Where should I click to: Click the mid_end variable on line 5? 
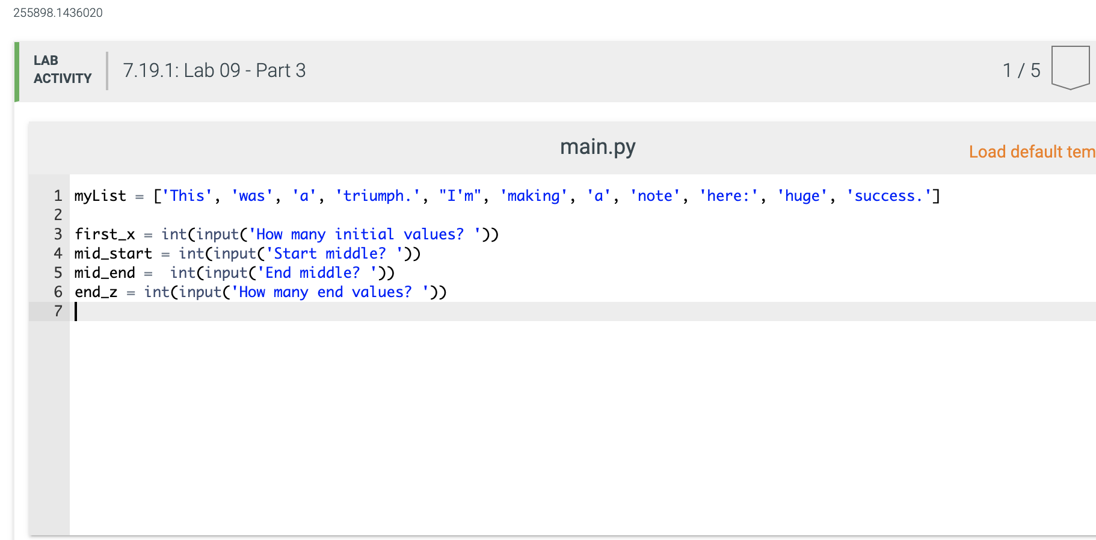click(x=106, y=272)
